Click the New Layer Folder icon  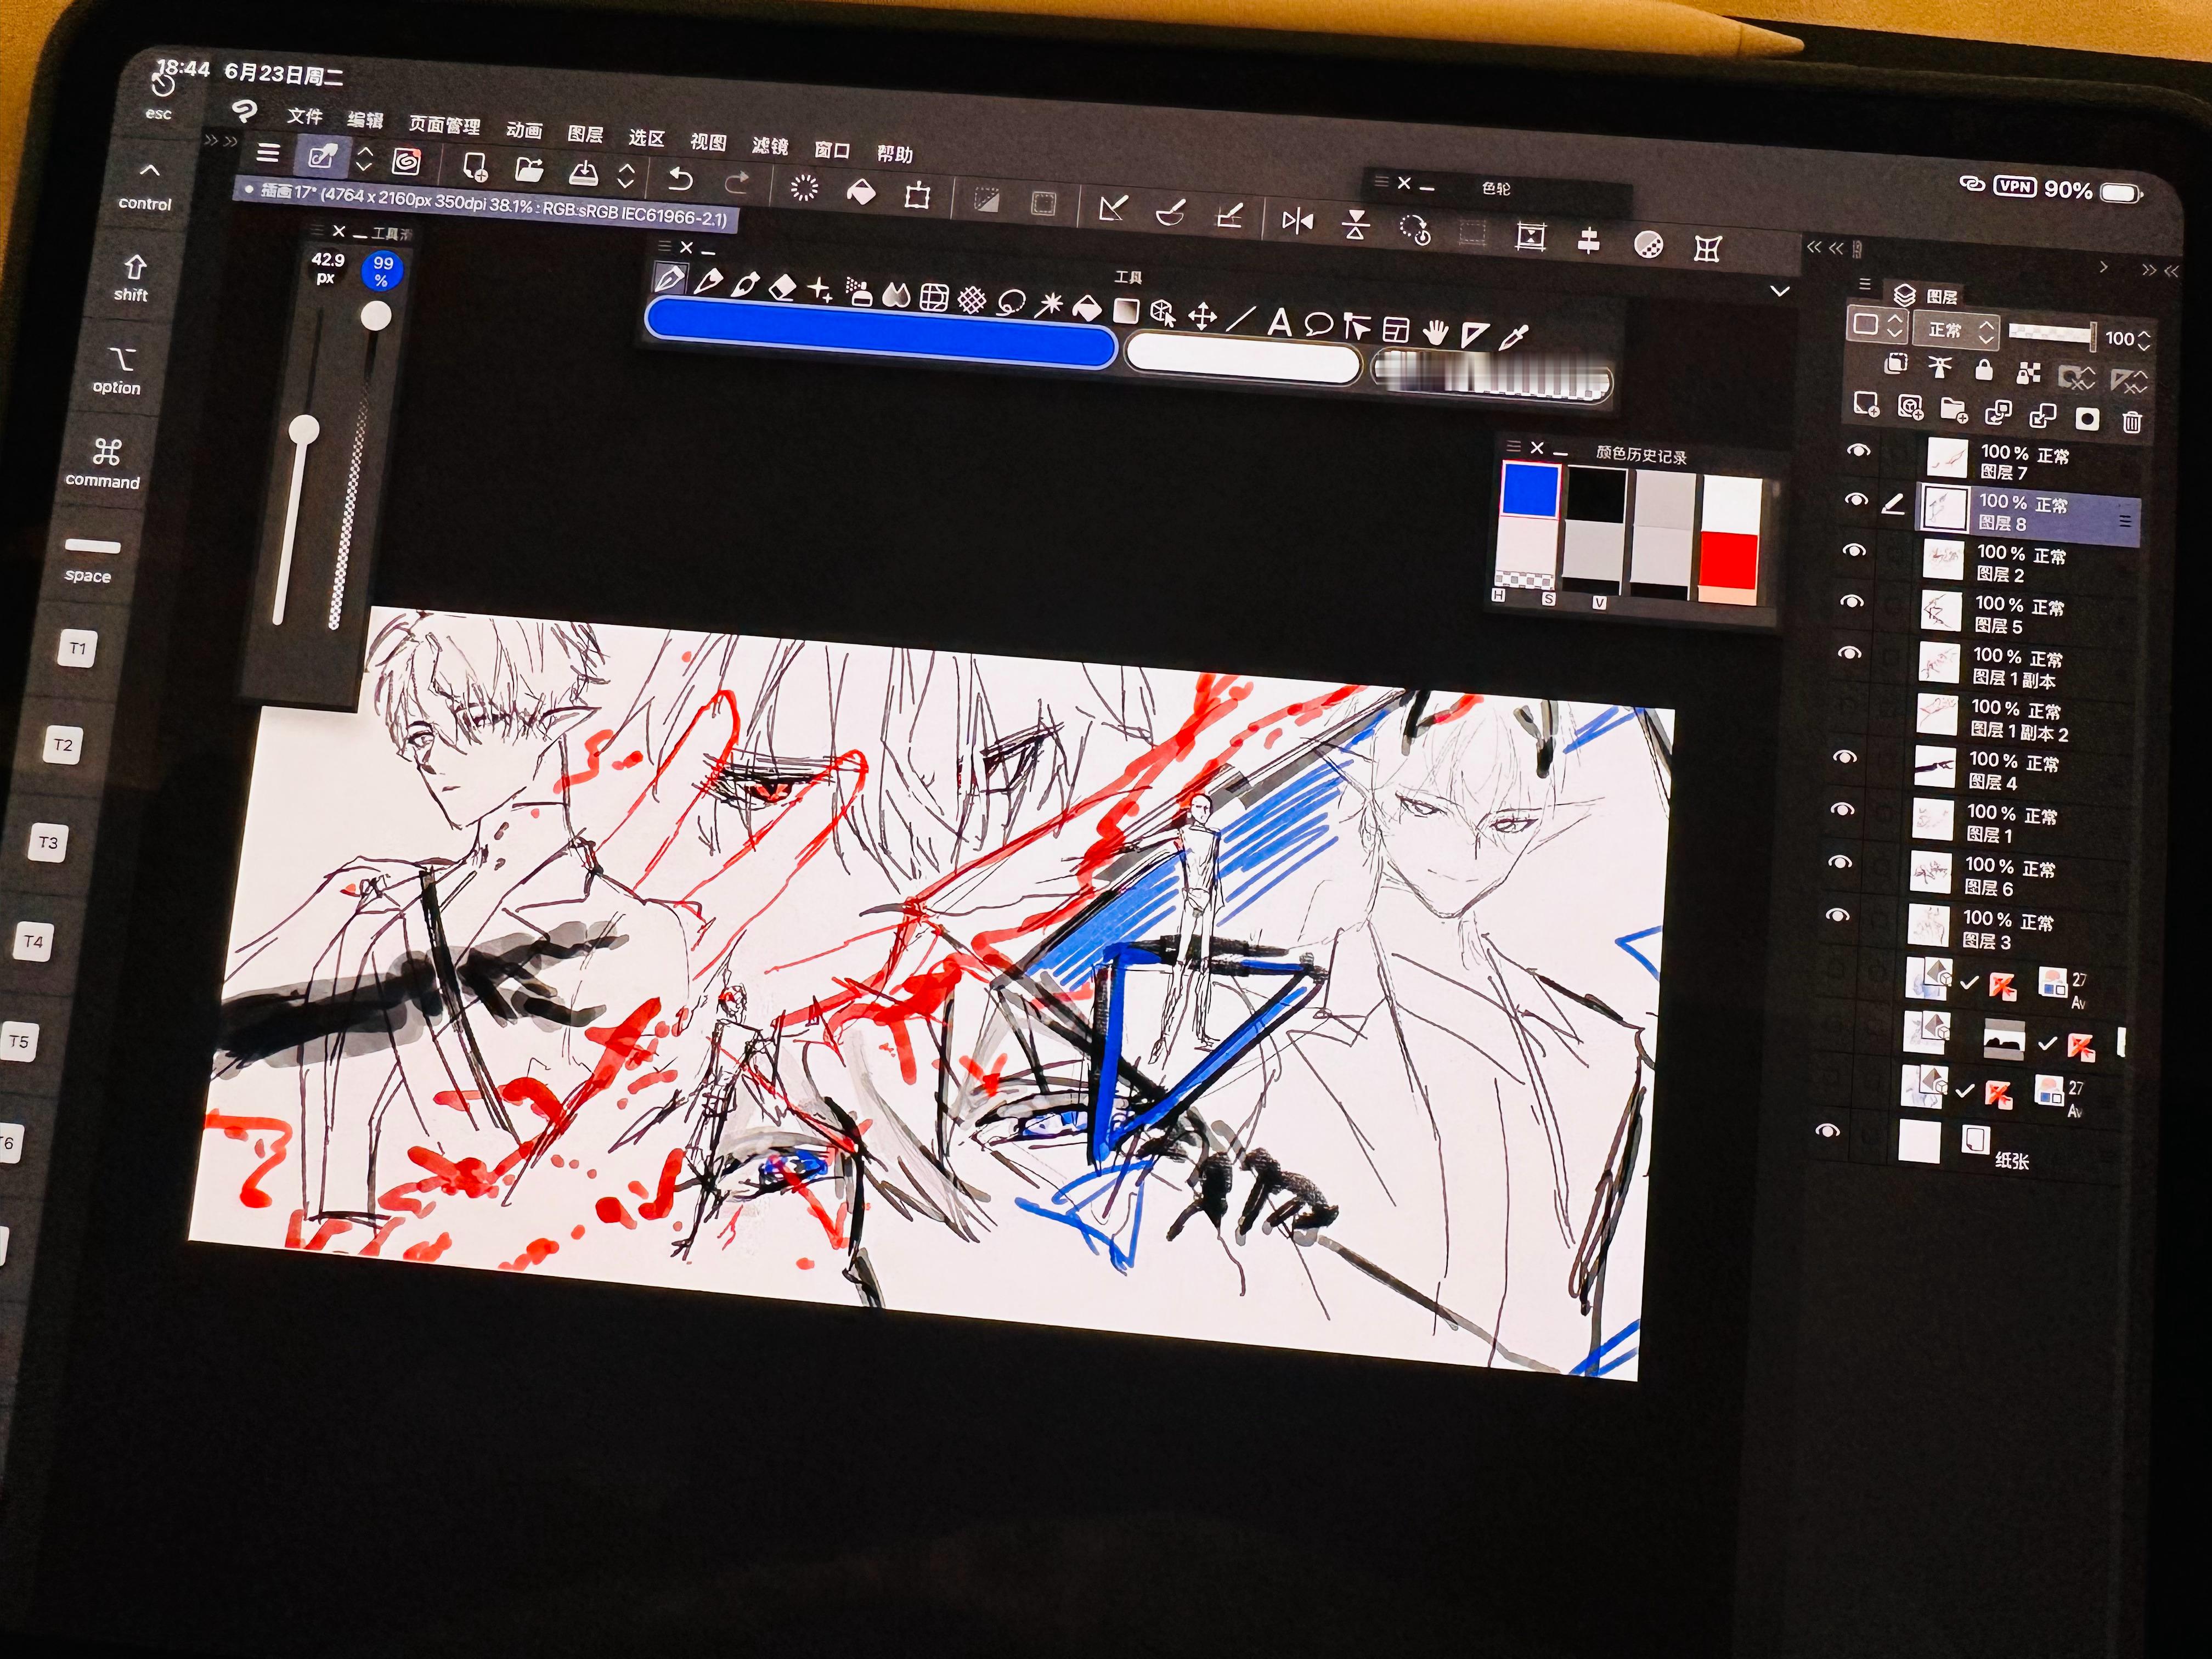coord(1953,410)
